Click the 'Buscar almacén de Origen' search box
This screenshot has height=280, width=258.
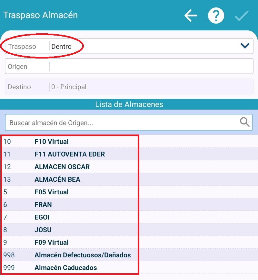pyautogui.click(x=123, y=123)
